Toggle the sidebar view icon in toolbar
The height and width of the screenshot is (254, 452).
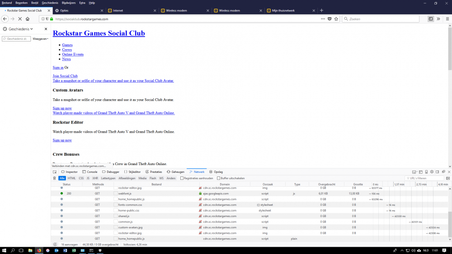click(x=430, y=19)
